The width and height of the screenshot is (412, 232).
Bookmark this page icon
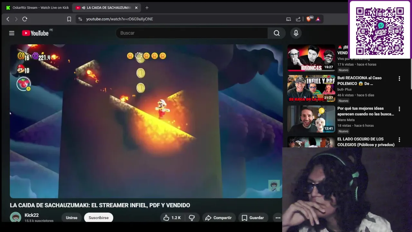69,19
